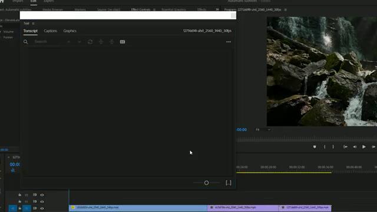Toggle the blue track target button on bottom track

(x=27, y=208)
